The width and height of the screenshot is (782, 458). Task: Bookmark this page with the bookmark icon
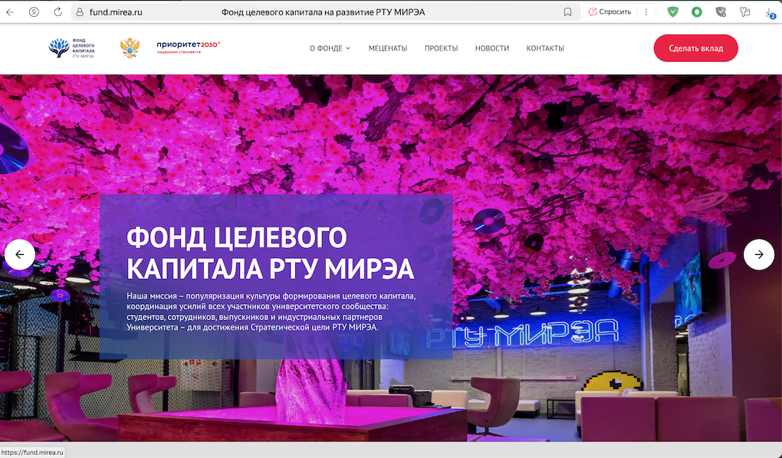tap(567, 12)
